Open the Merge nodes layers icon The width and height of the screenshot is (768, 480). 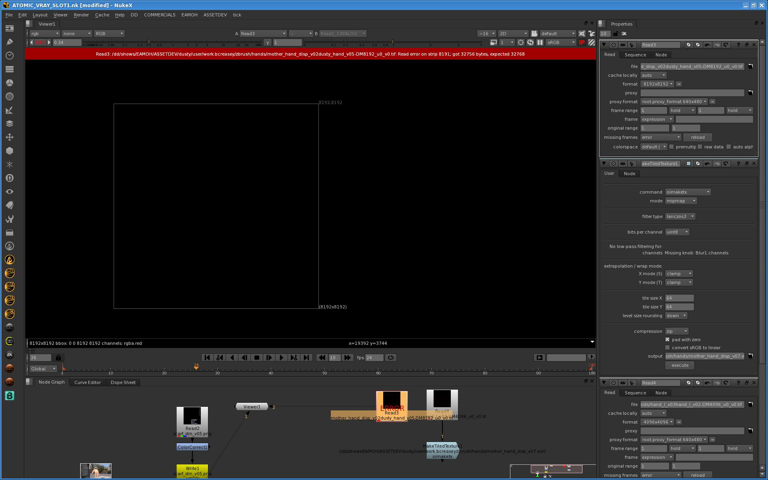point(10,124)
